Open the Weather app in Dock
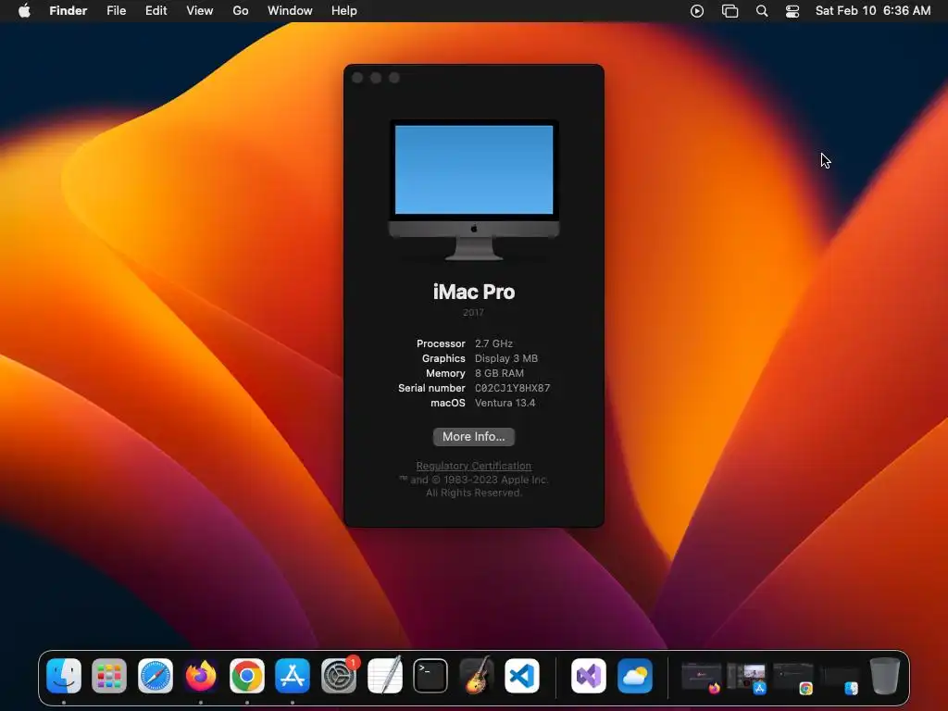This screenshot has width=948, height=711. pos(635,675)
